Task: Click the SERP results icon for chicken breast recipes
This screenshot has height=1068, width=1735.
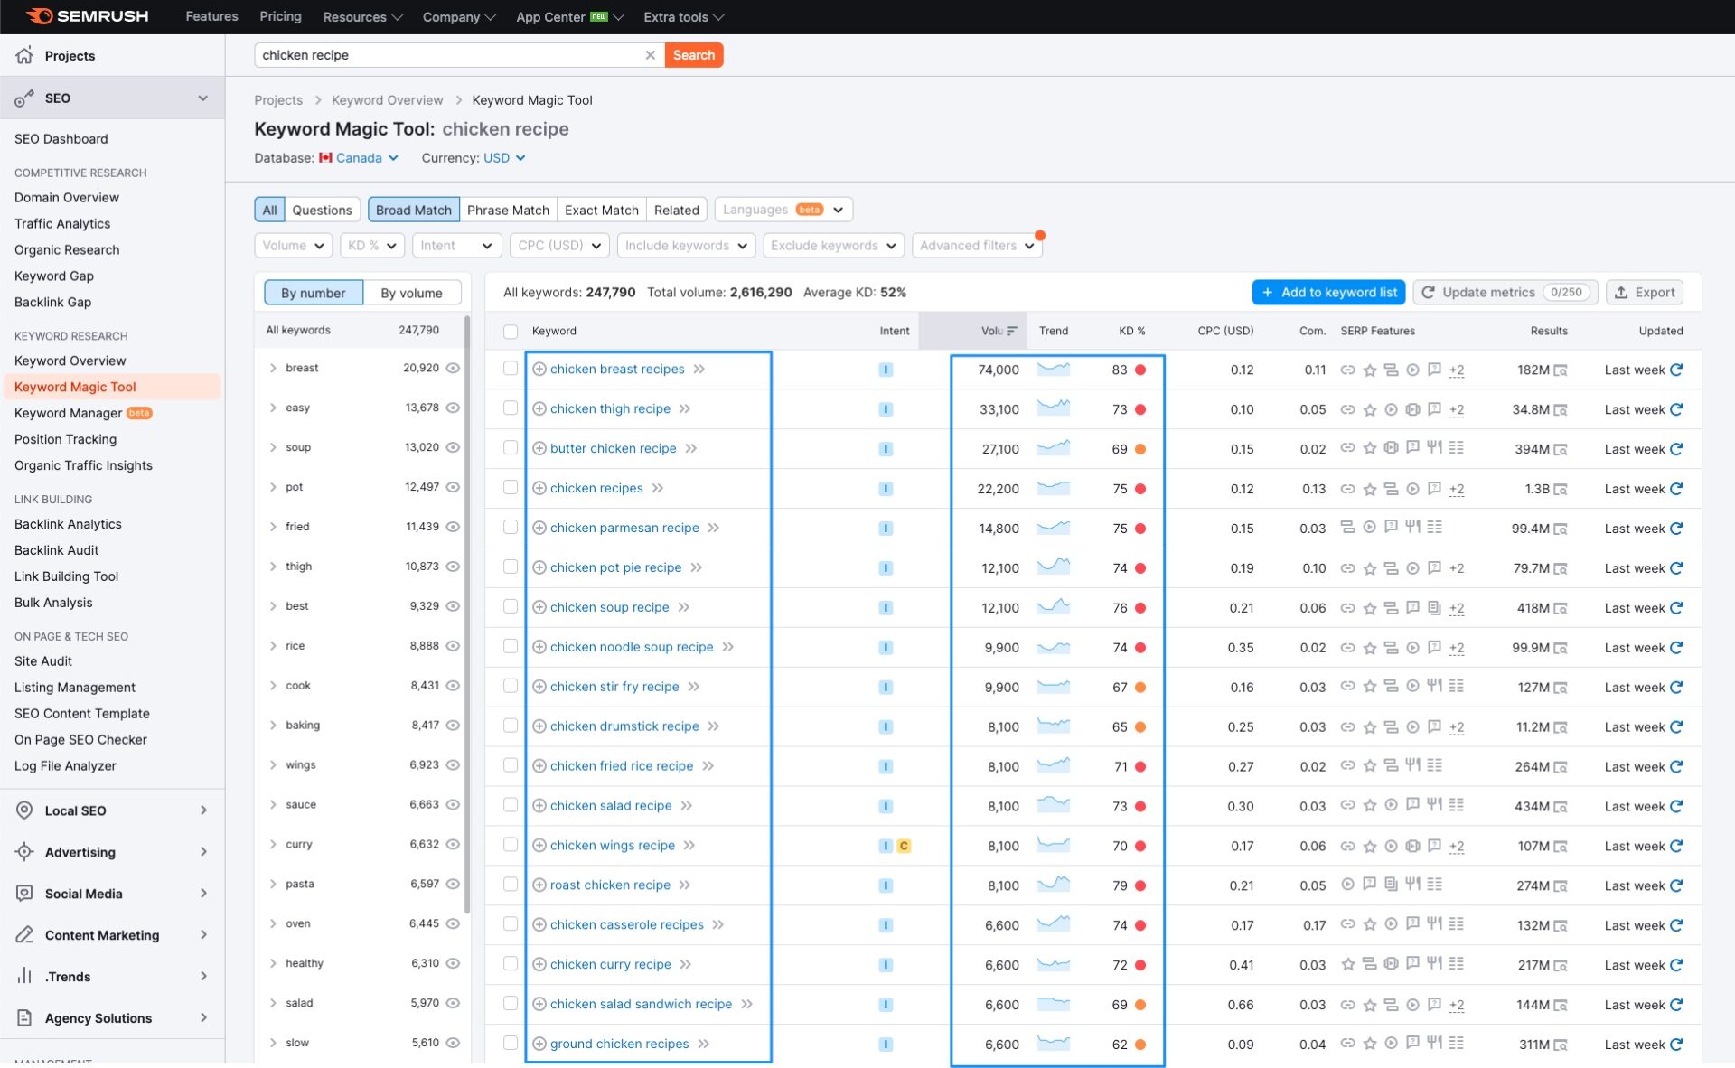Action: pyautogui.click(x=1561, y=370)
